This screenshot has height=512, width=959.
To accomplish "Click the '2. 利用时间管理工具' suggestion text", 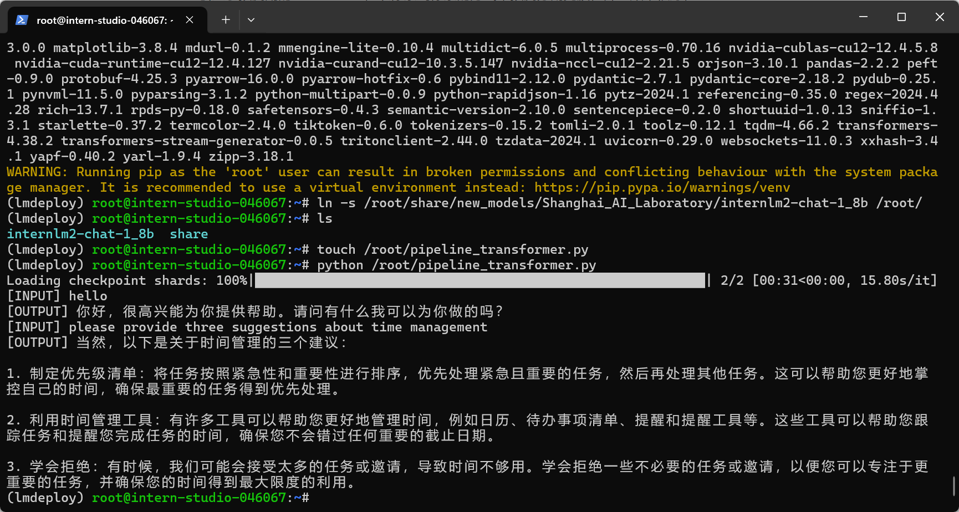I will point(467,428).
